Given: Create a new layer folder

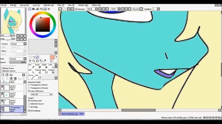Looking at the screenshot, I should coord(11,75).
